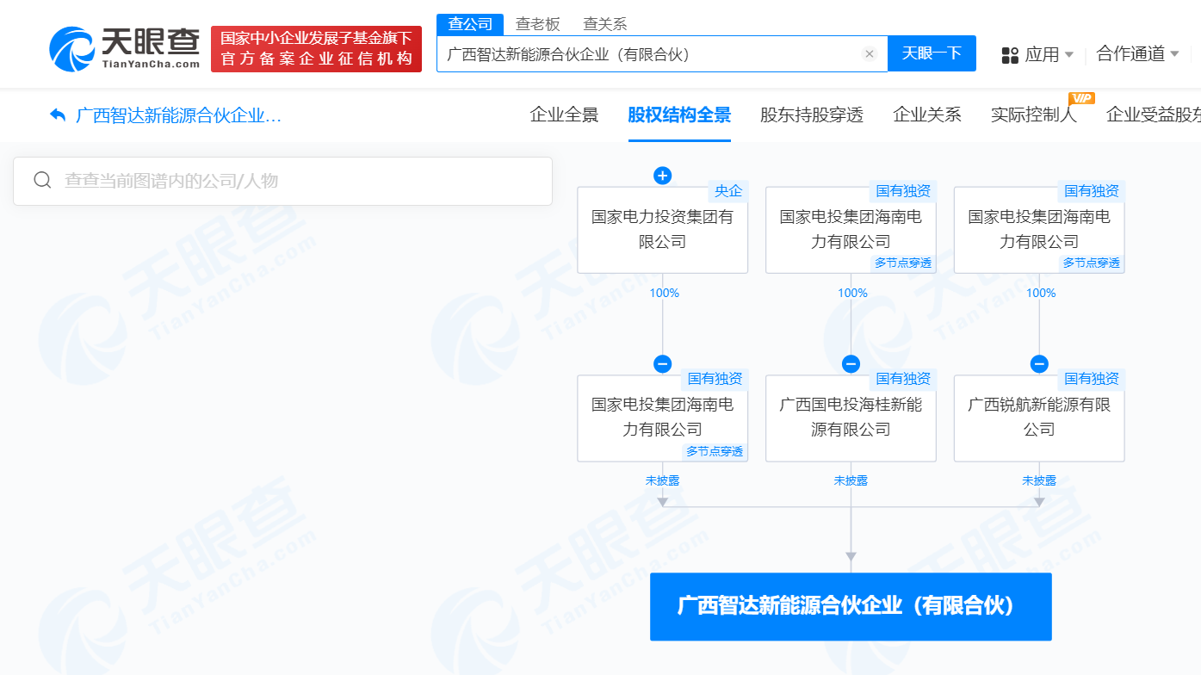Open 国家电投集团海南电力 card above 广西锐航新能源

pos(1039,229)
